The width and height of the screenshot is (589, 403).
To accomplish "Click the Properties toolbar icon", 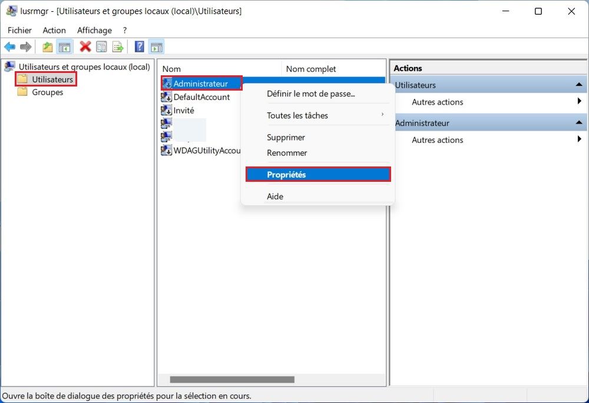I will pos(101,47).
